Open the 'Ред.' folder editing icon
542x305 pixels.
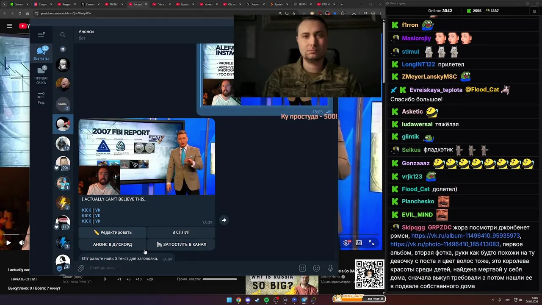click(x=41, y=98)
